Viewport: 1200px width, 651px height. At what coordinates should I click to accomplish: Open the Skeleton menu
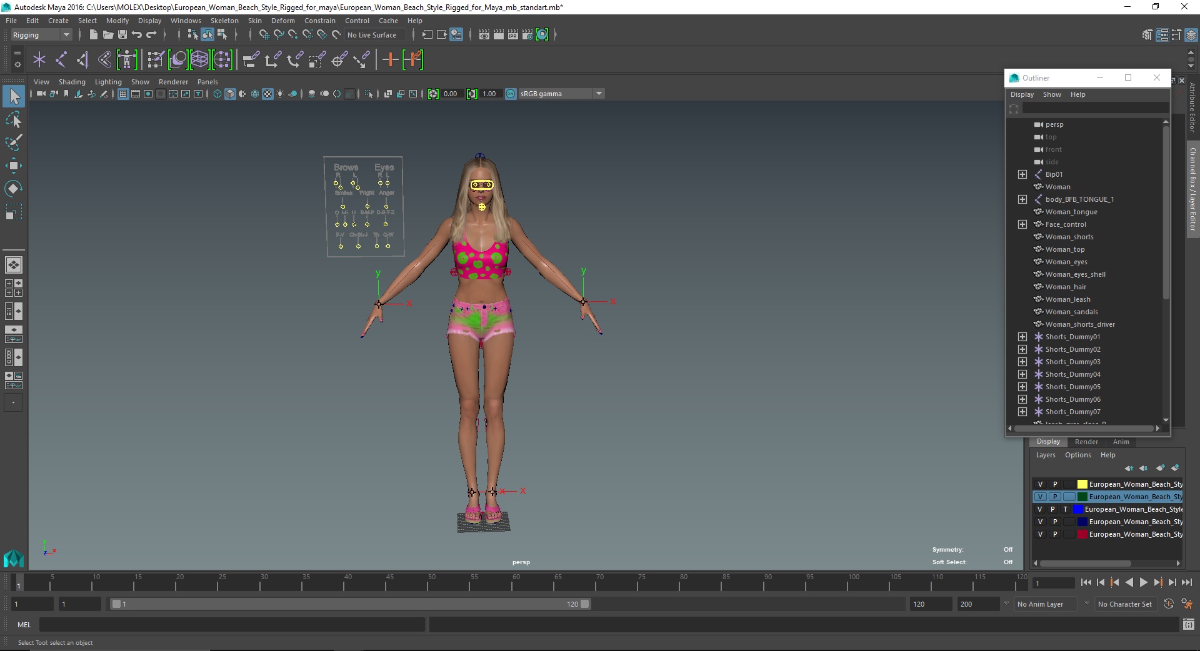click(224, 21)
